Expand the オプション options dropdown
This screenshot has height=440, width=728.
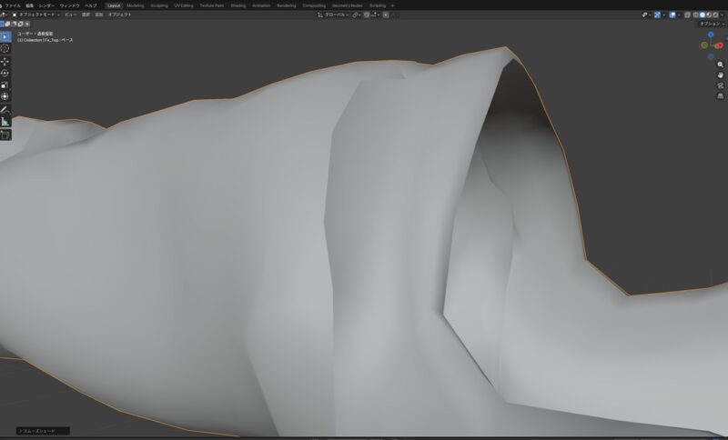pos(711,24)
